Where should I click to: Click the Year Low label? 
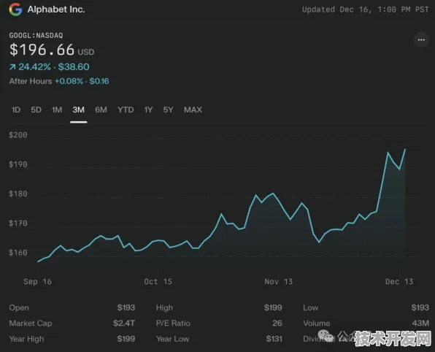(172, 339)
